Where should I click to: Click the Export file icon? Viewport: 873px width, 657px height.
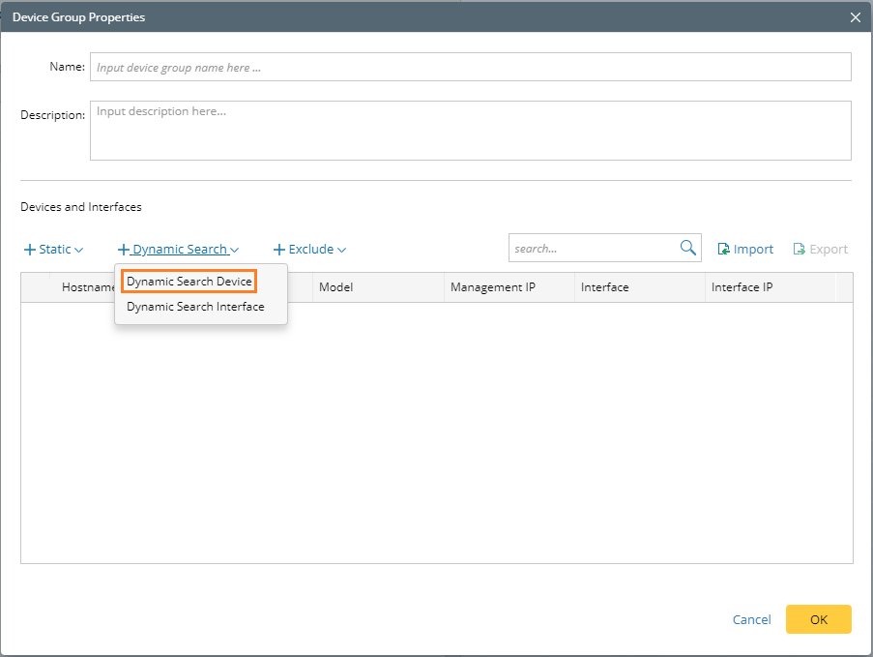(799, 250)
